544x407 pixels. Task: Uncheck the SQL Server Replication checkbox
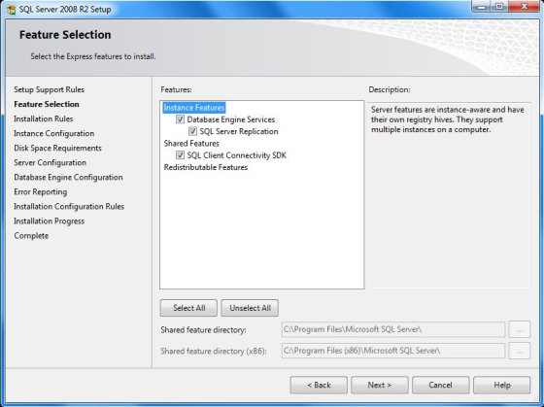pyautogui.click(x=192, y=131)
